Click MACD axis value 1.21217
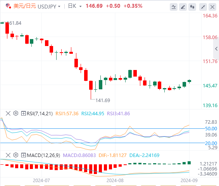 pyautogui.click(x=209, y=164)
